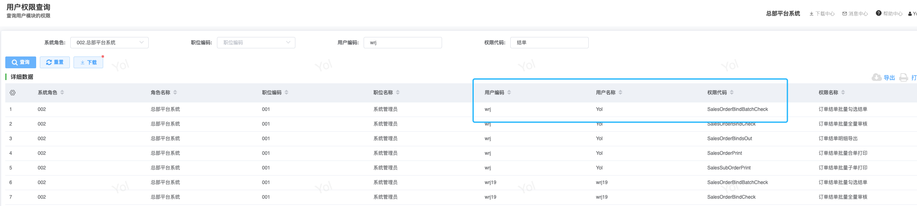Screen dimensions: 917x206
Task: Click the 查询 search button
Action: 21,62
